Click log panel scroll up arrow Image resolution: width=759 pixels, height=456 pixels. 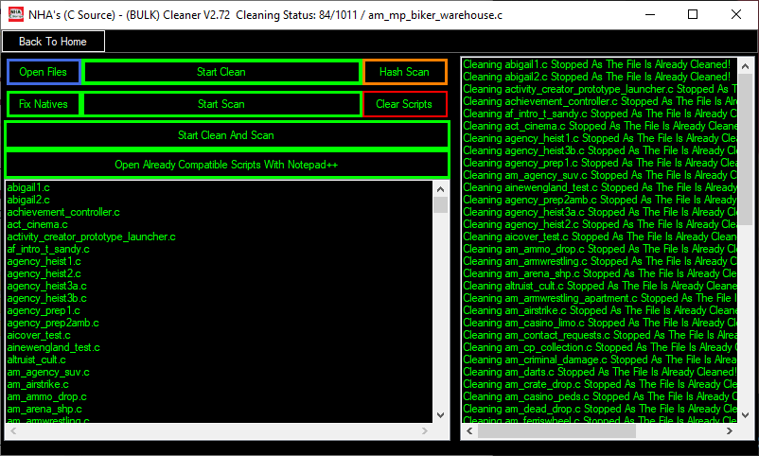coord(746,66)
